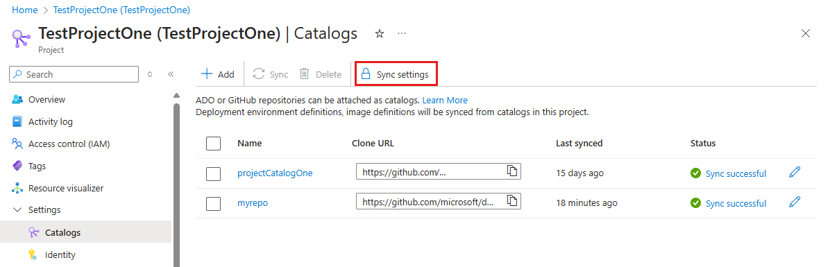Open the projectCatalogOne catalog link
Viewport: 830px width, 267px height.
pyautogui.click(x=275, y=173)
